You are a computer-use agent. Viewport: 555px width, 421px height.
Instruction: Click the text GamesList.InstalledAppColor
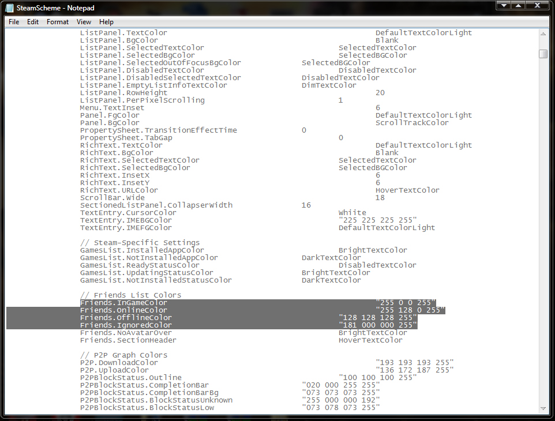point(142,250)
